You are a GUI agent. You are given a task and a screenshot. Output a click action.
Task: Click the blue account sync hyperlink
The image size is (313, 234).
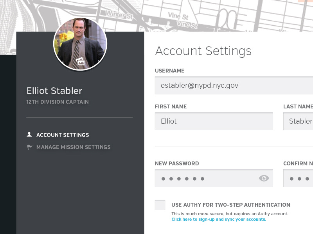click(219, 219)
